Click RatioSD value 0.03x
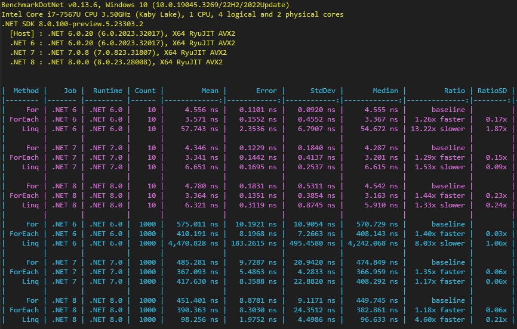This screenshot has height=329, width=517. click(x=496, y=234)
